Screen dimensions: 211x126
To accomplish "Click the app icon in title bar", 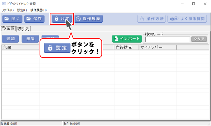I will (4, 4).
